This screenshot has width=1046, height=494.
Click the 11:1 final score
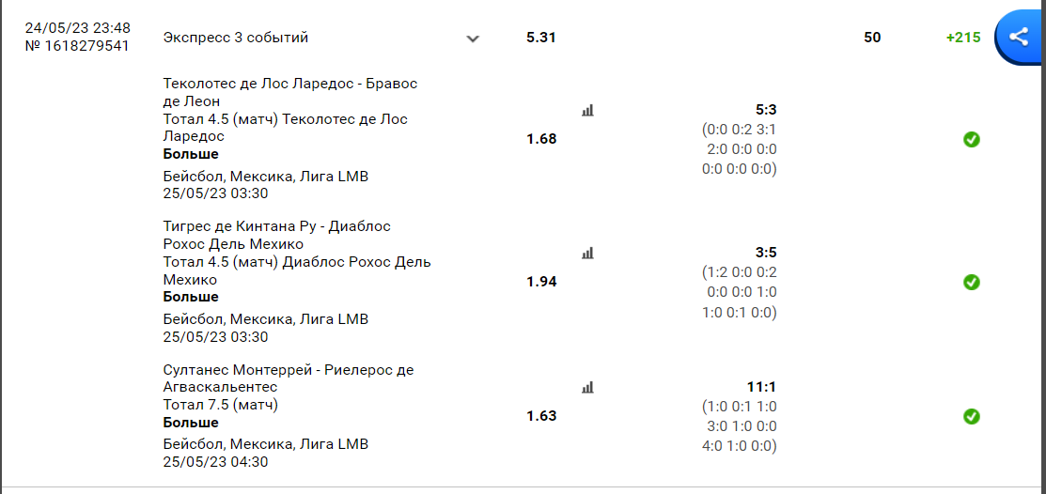coord(762,387)
